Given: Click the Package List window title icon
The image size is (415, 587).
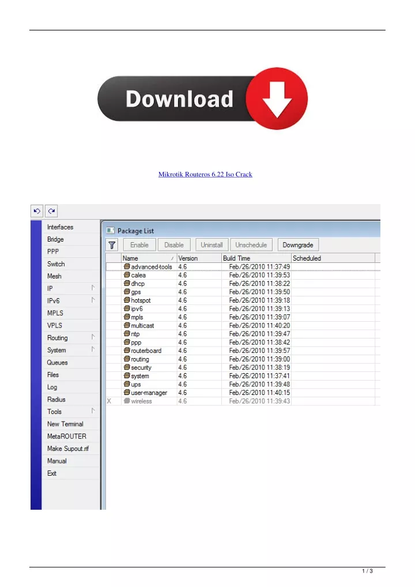Looking at the screenshot, I should click(111, 231).
